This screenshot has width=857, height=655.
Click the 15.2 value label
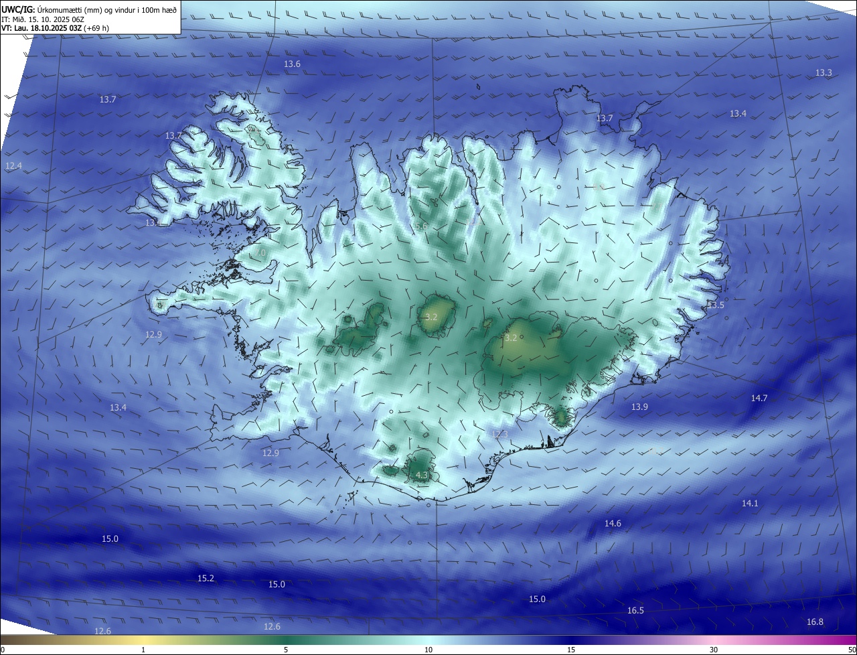pos(206,578)
